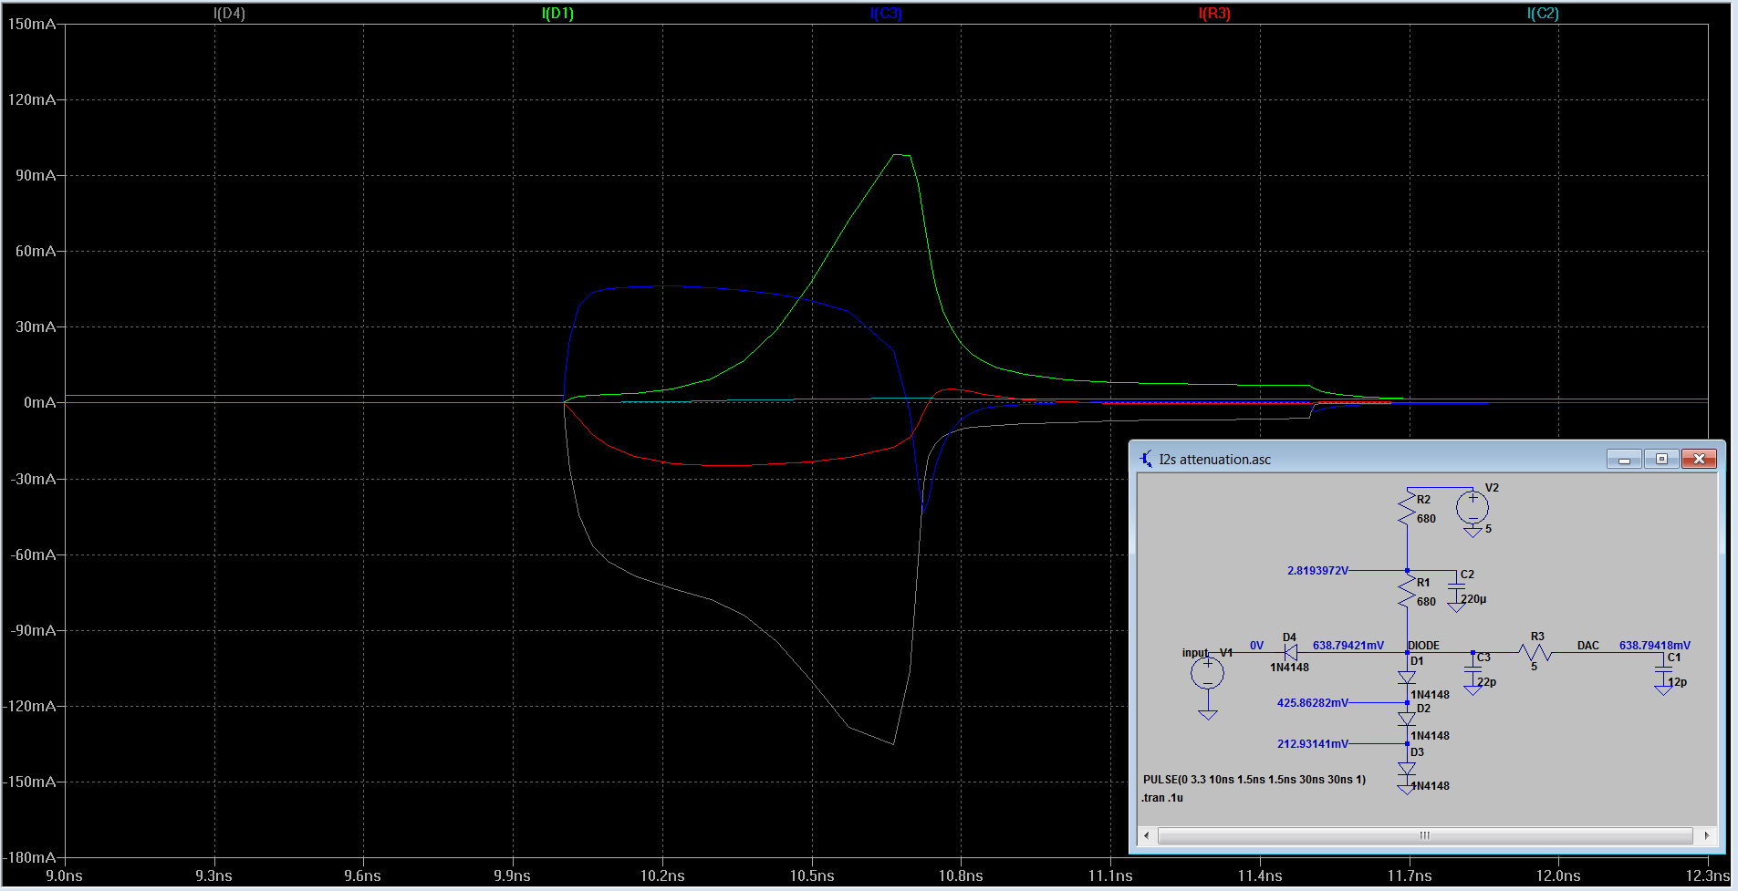This screenshot has height=891, width=1738.
Task: Click the .tran .1u directive
Action: (1162, 798)
